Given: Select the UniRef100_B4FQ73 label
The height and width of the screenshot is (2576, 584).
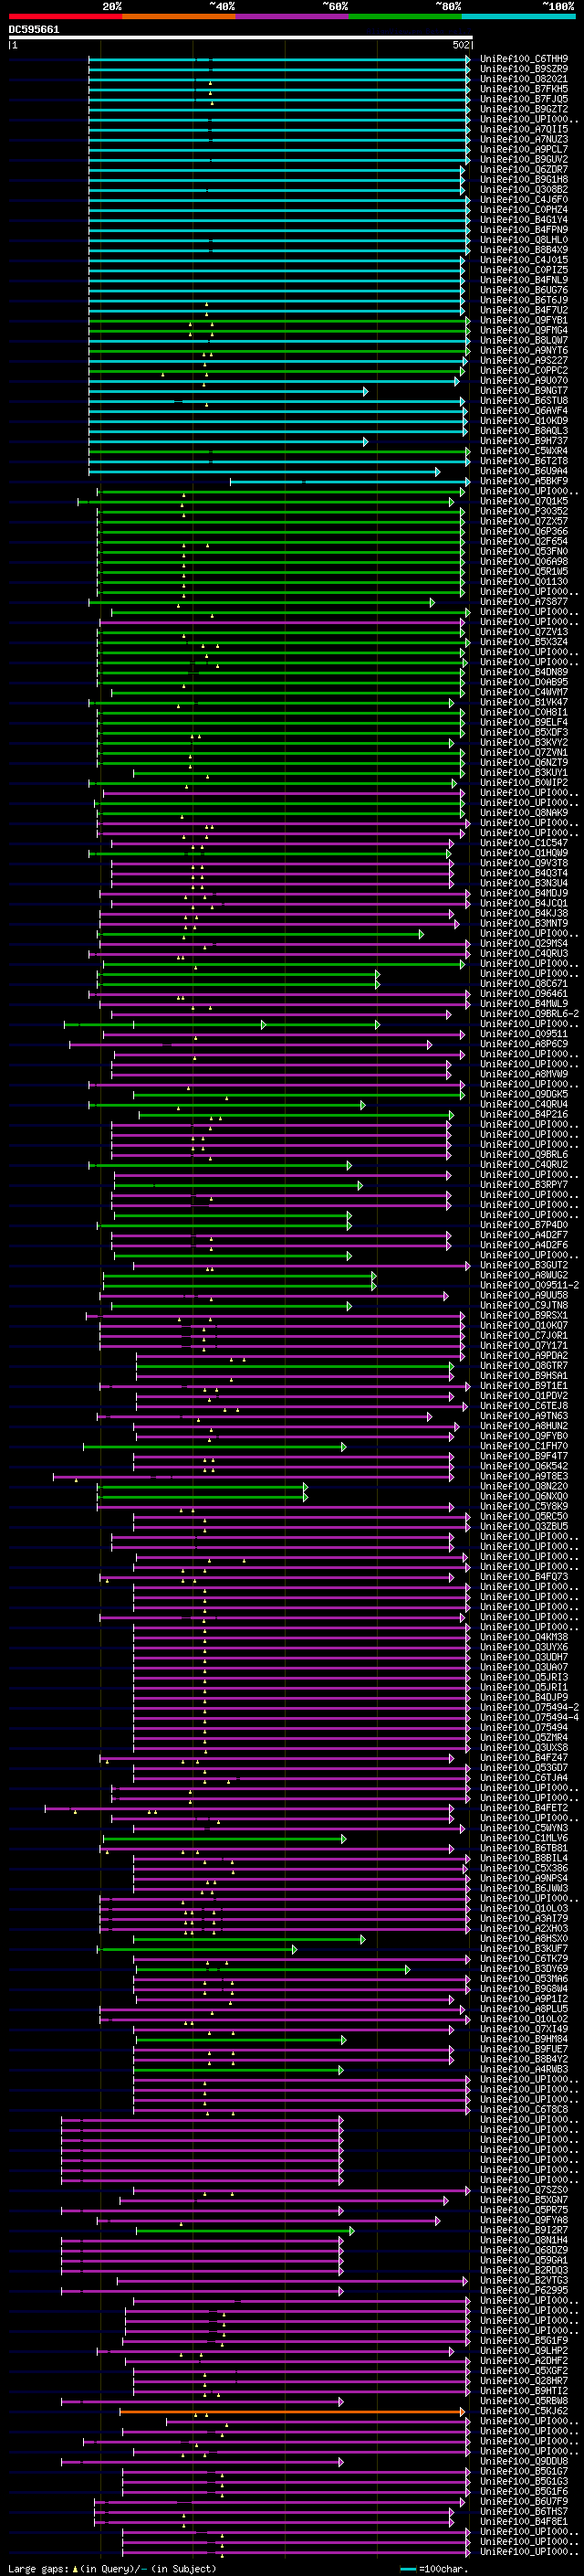Looking at the screenshot, I should click(x=524, y=1576).
